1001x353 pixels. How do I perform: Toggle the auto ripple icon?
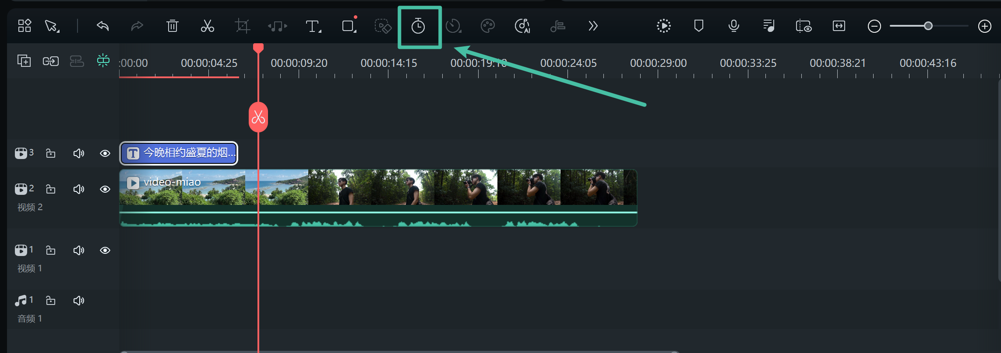77,61
